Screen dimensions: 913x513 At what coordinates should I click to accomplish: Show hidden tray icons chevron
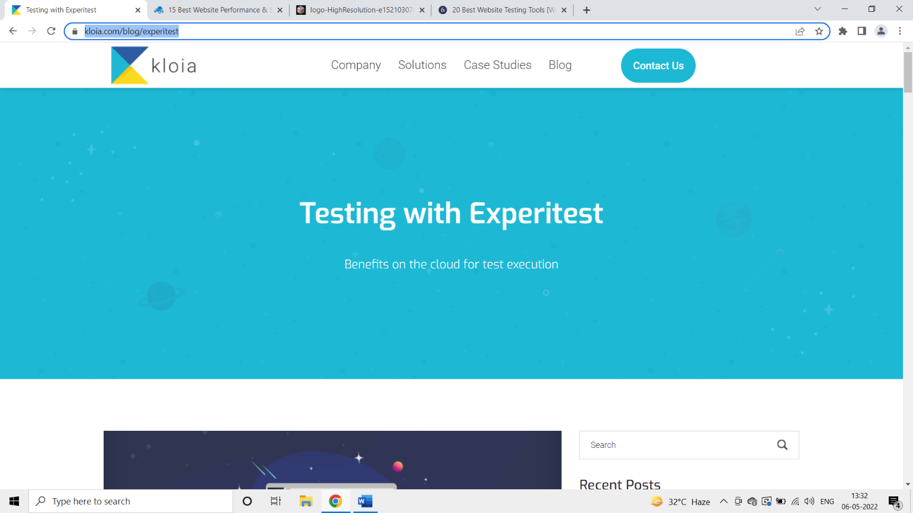[x=724, y=501]
